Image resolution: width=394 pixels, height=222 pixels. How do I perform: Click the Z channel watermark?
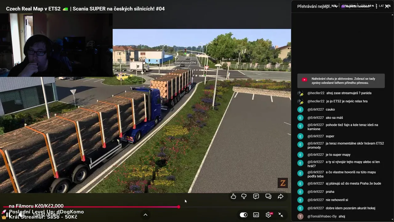(283, 183)
